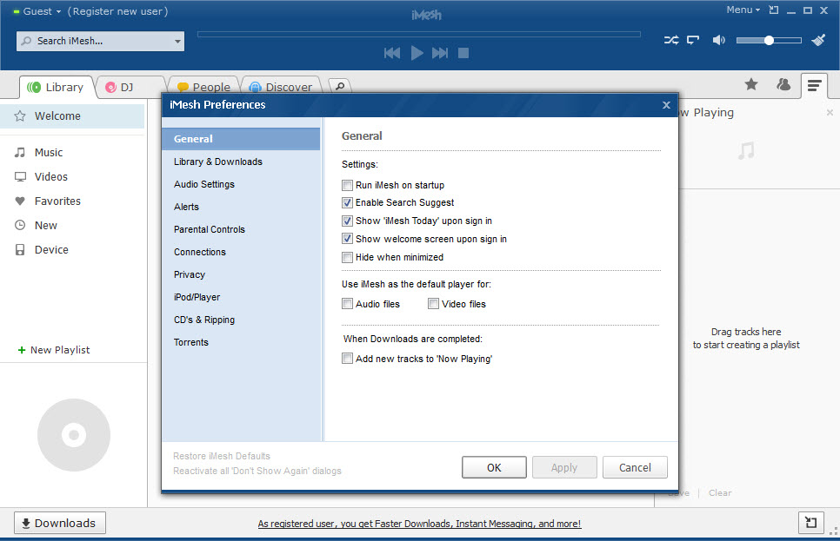Stop playback with the stop button

pos(463,53)
